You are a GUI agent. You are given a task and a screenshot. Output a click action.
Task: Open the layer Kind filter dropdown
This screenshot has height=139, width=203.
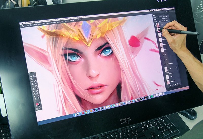click(x=156, y=17)
